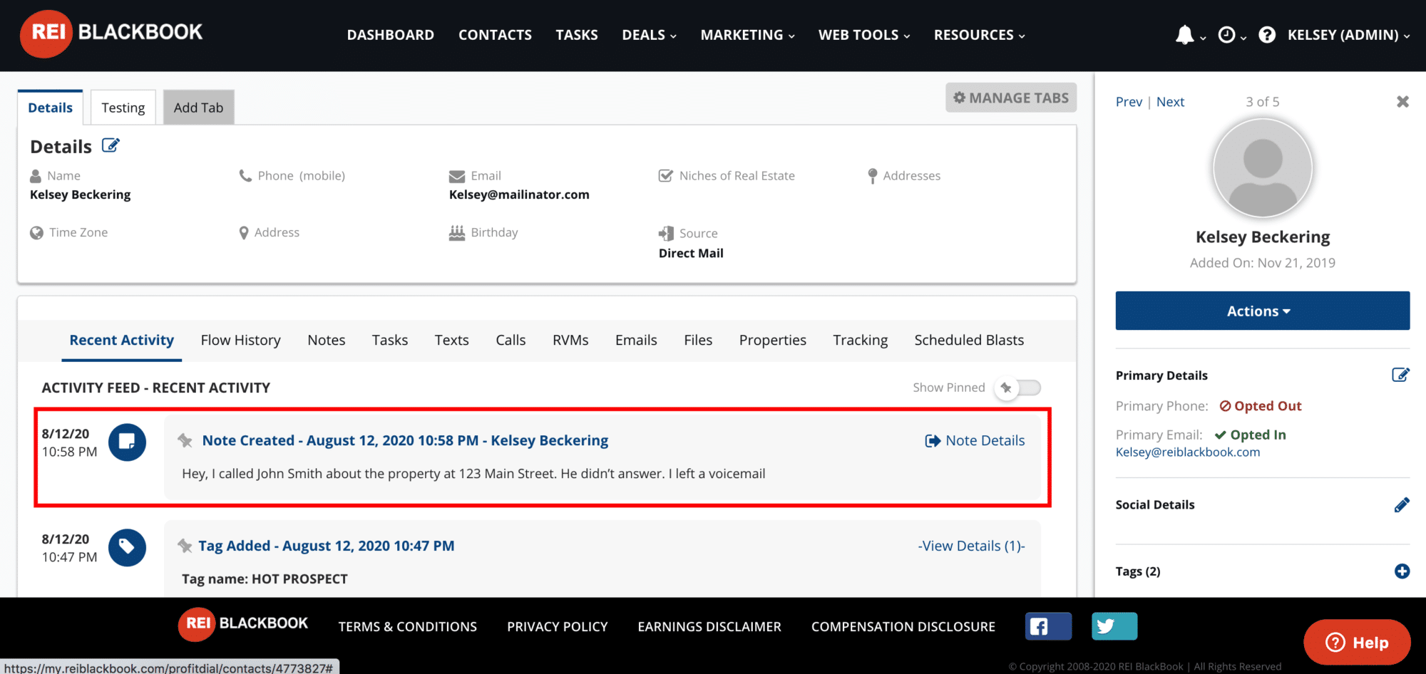Click the Kelsey@mailinator.com email value
Image resolution: width=1426 pixels, height=674 pixels.
pos(519,195)
